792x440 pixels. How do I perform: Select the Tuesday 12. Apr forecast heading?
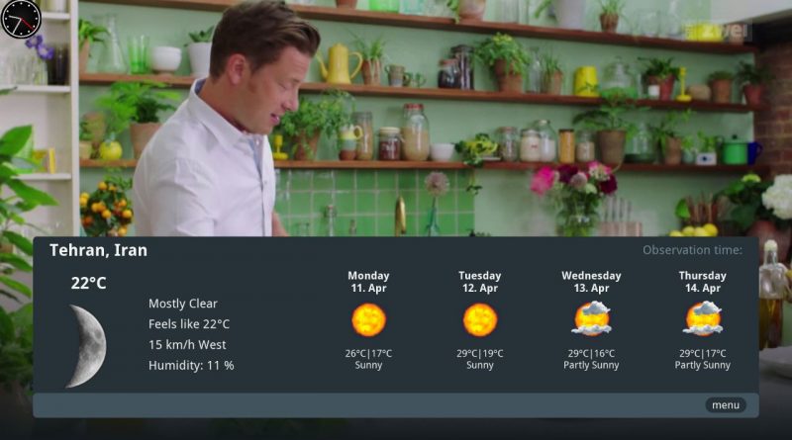pos(480,282)
